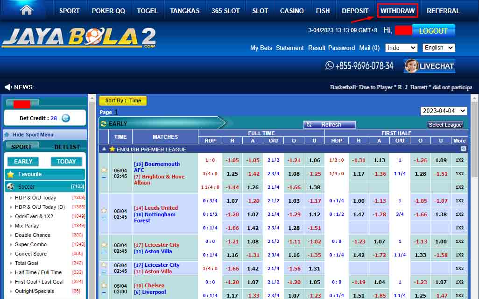Open the English language dropdown
Screen dimensions: 479x299
(x=439, y=48)
